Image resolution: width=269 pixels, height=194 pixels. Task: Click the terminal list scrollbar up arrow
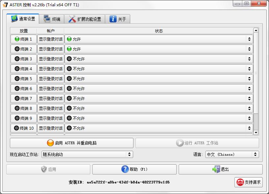[x=256, y=30]
